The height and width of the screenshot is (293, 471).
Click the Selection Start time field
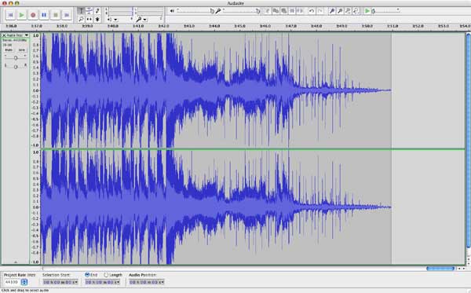60,282
